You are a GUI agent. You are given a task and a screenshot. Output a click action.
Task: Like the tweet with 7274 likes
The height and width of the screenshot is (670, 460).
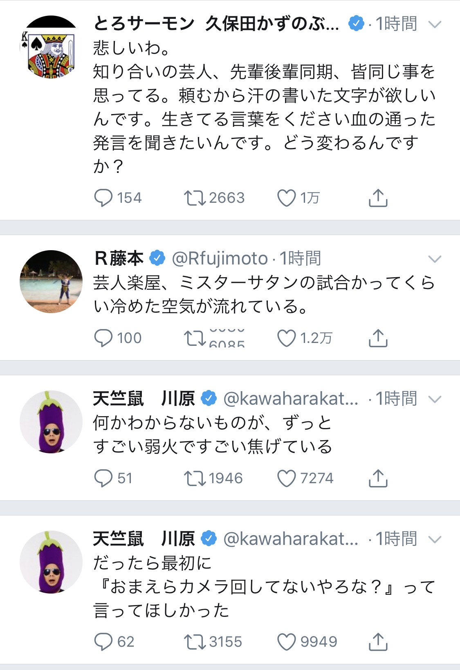pos(286,479)
